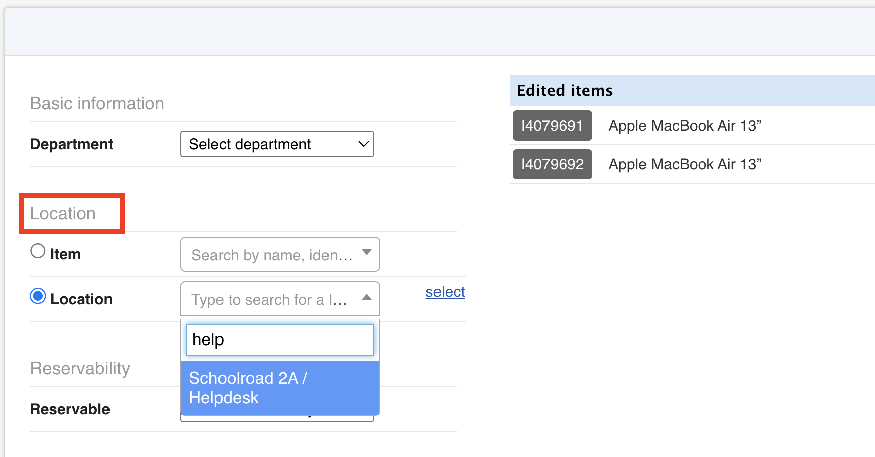Click the Item radio label text
Viewport: 875px width, 457px height.
click(65, 254)
